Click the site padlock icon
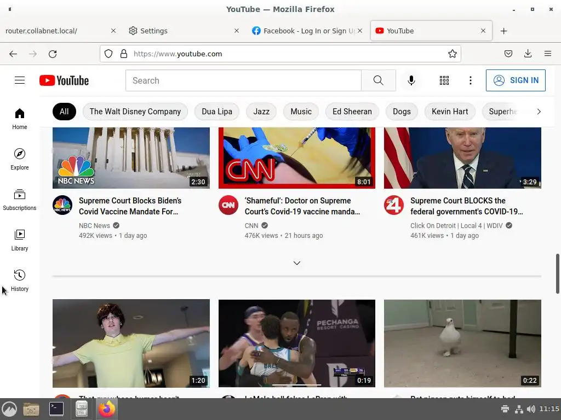The height and width of the screenshot is (420, 561). coord(124,54)
